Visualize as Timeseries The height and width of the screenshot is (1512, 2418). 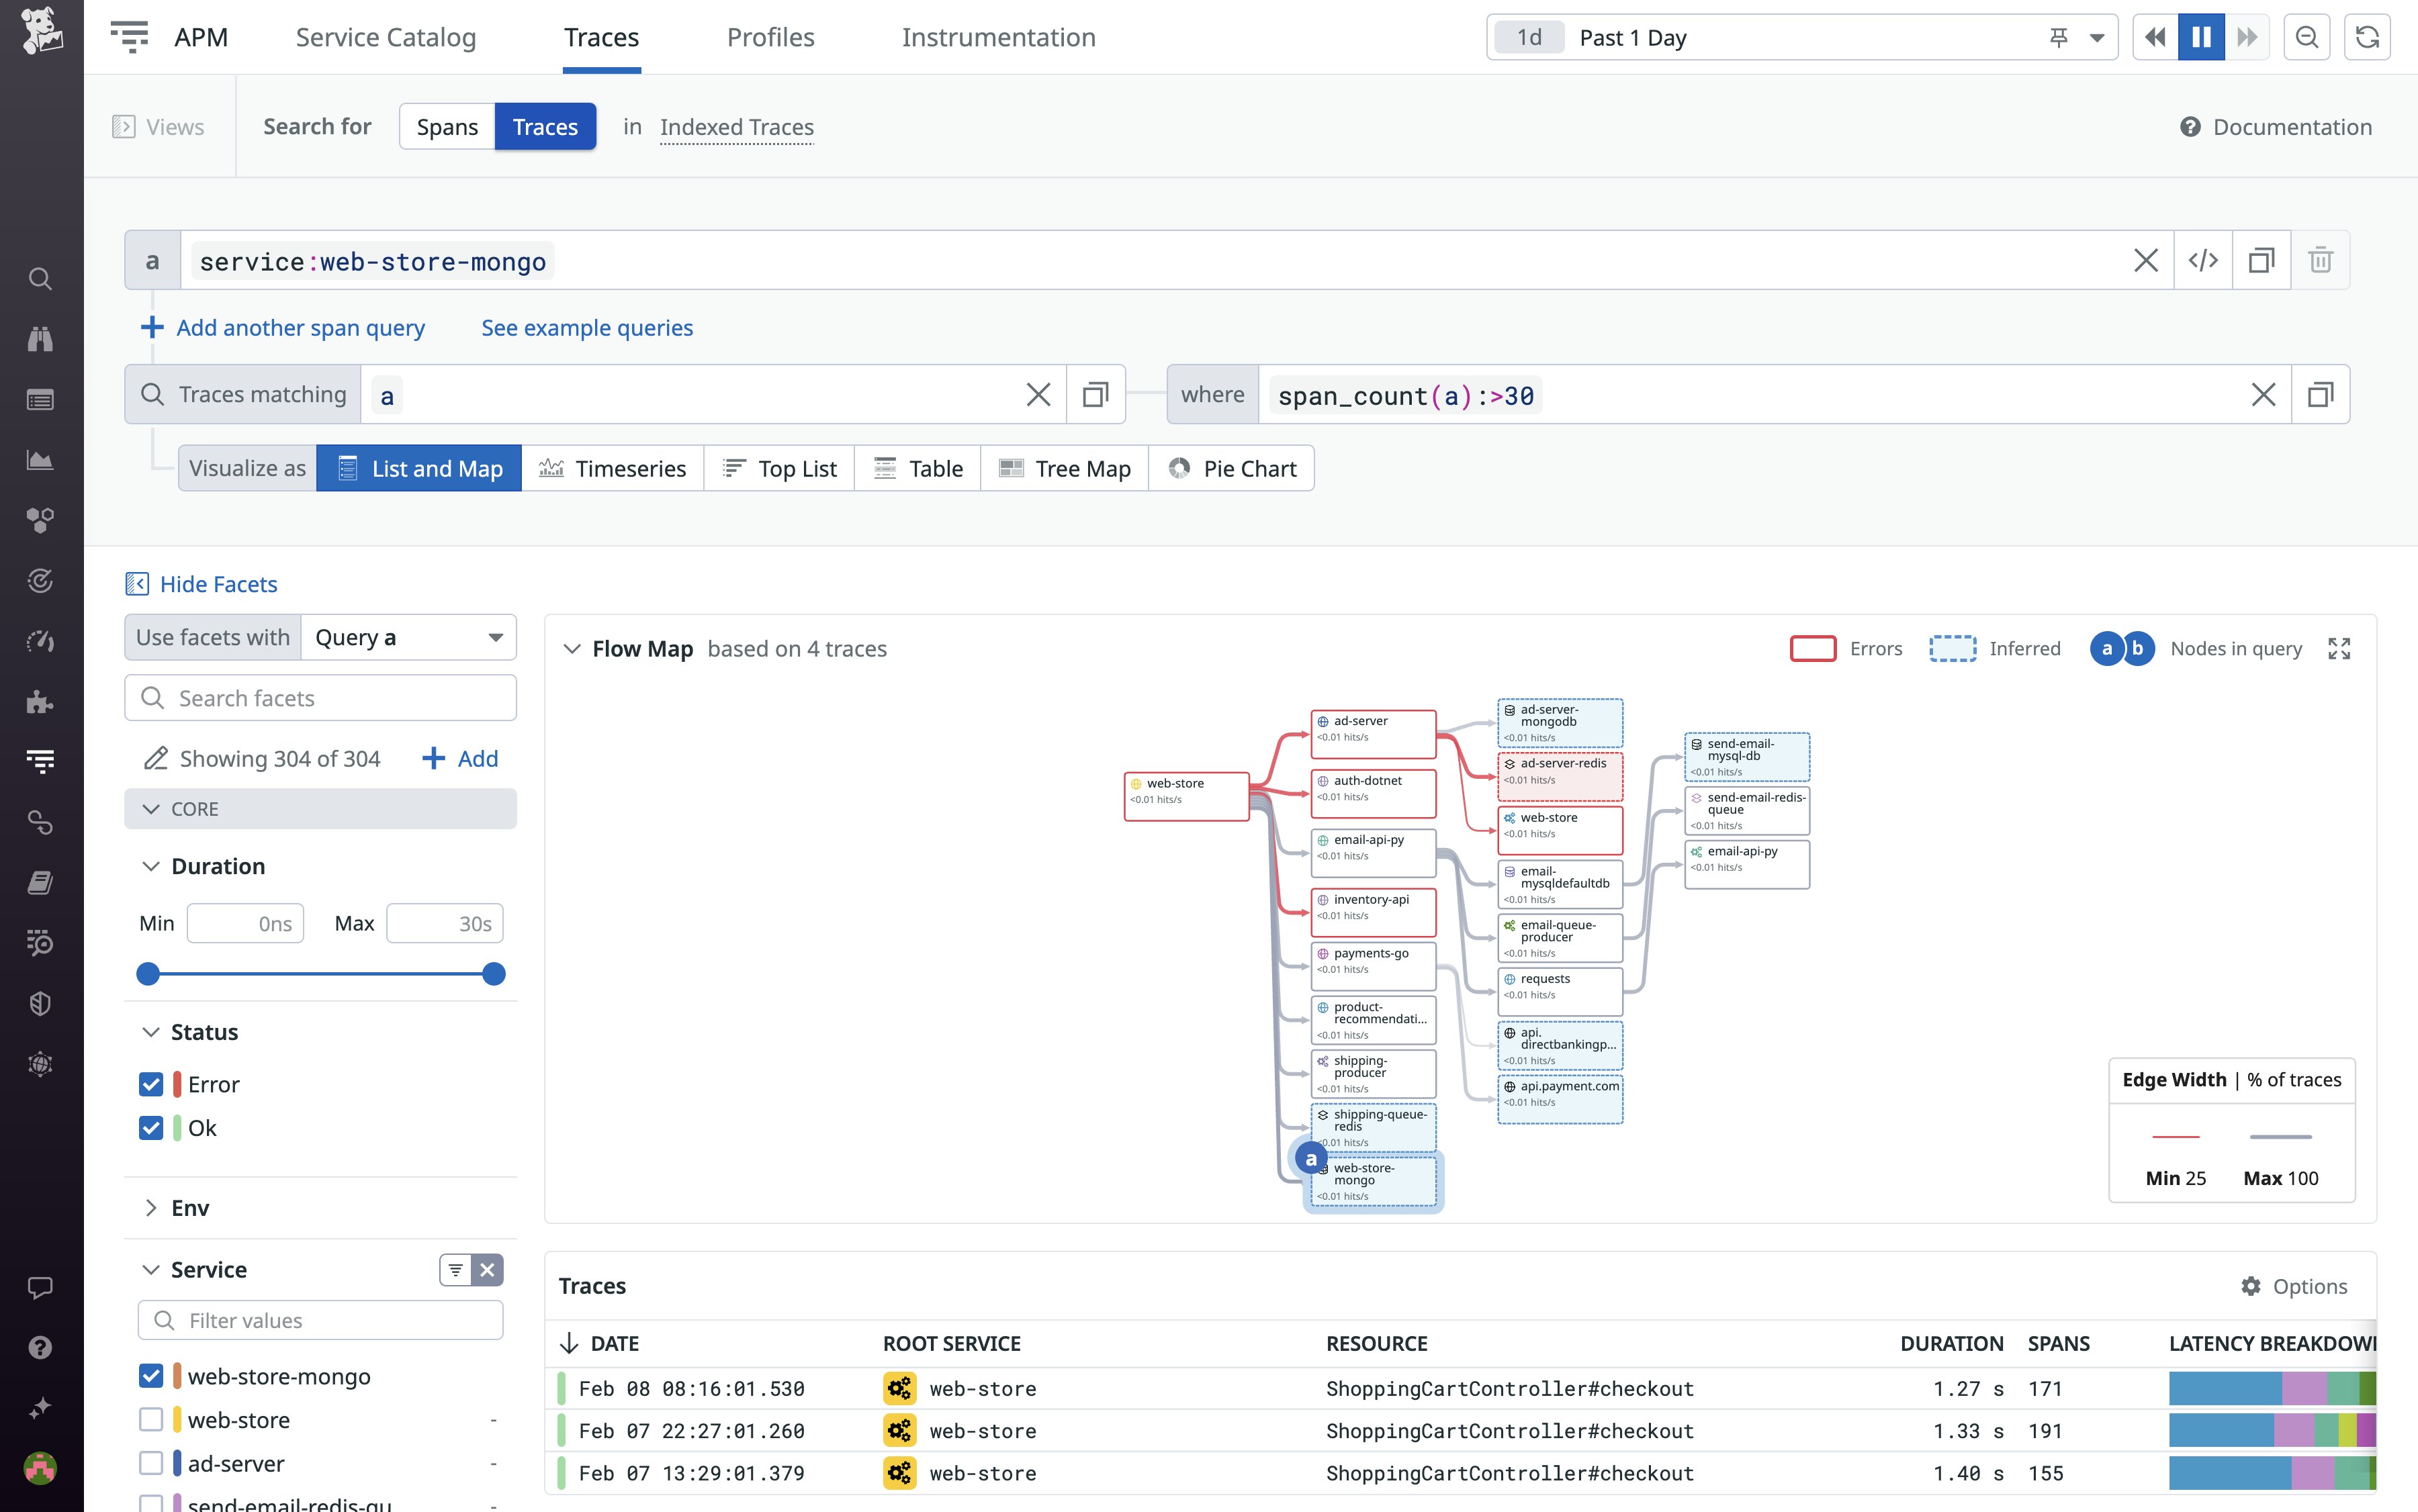click(x=613, y=469)
